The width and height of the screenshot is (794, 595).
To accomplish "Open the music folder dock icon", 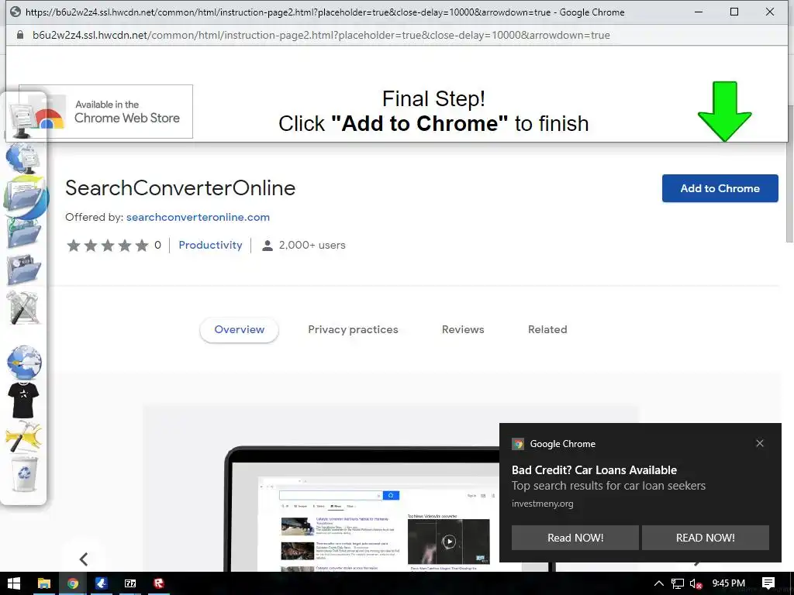I will (x=23, y=233).
